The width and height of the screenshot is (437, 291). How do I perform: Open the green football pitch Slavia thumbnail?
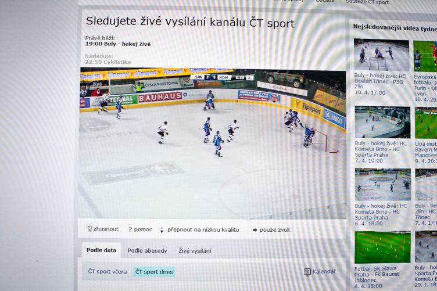coord(382,247)
